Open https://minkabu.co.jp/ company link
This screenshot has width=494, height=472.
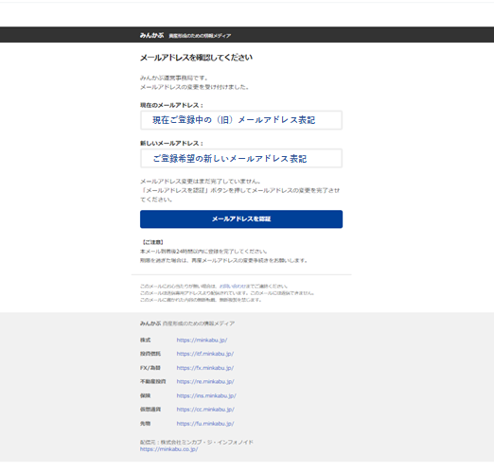(x=169, y=449)
